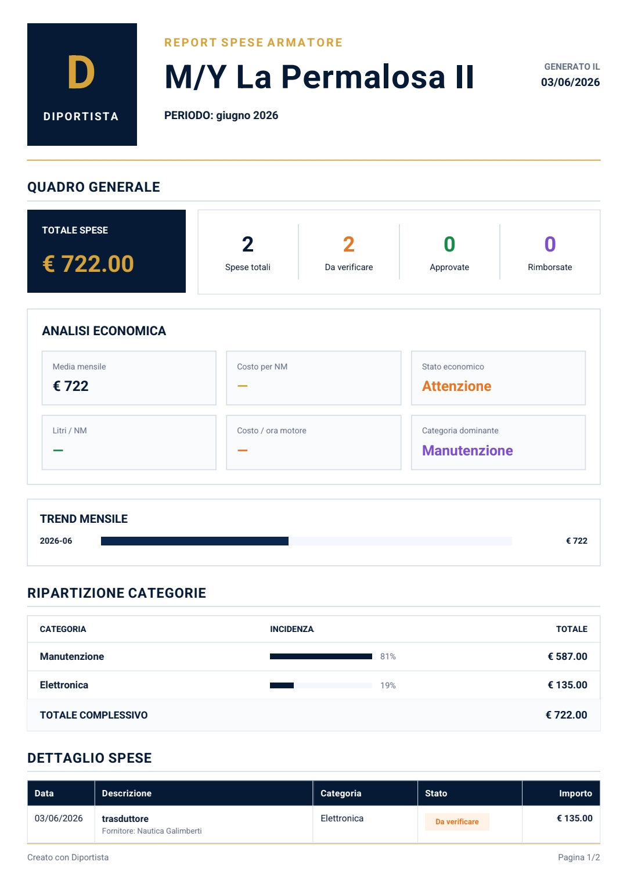The height and width of the screenshot is (887, 627).
Task: Click the Descrizione column header
Action: [x=127, y=793]
